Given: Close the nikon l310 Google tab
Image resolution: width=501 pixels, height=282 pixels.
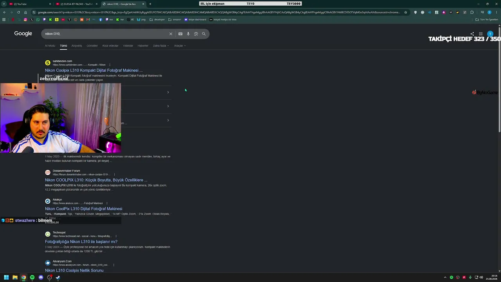Looking at the screenshot, I should (x=143, y=4).
